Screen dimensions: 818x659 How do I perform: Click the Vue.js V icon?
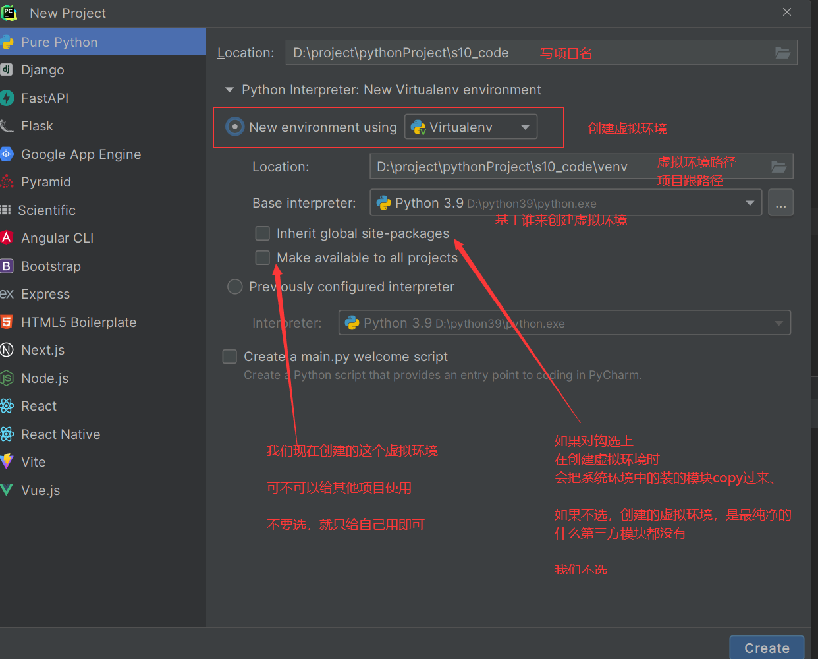pyautogui.click(x=7, y=490)
